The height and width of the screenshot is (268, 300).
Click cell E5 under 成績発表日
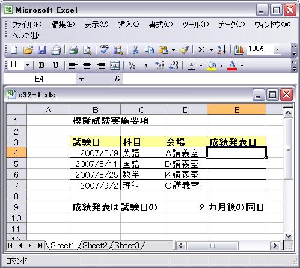click(236, 164)
